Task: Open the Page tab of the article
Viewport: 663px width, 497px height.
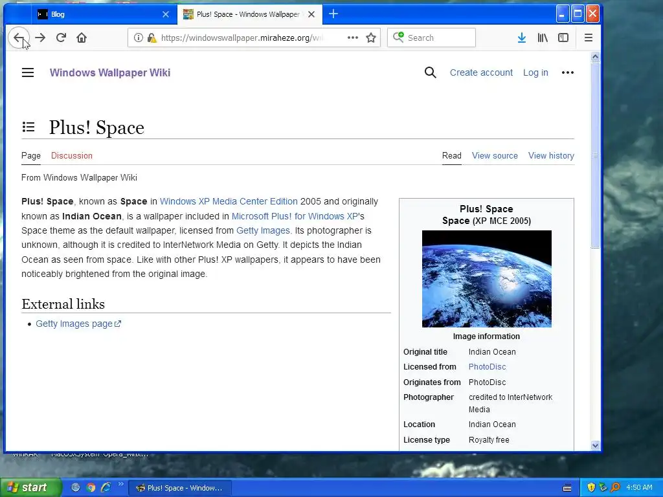Action: click(31, 155)
